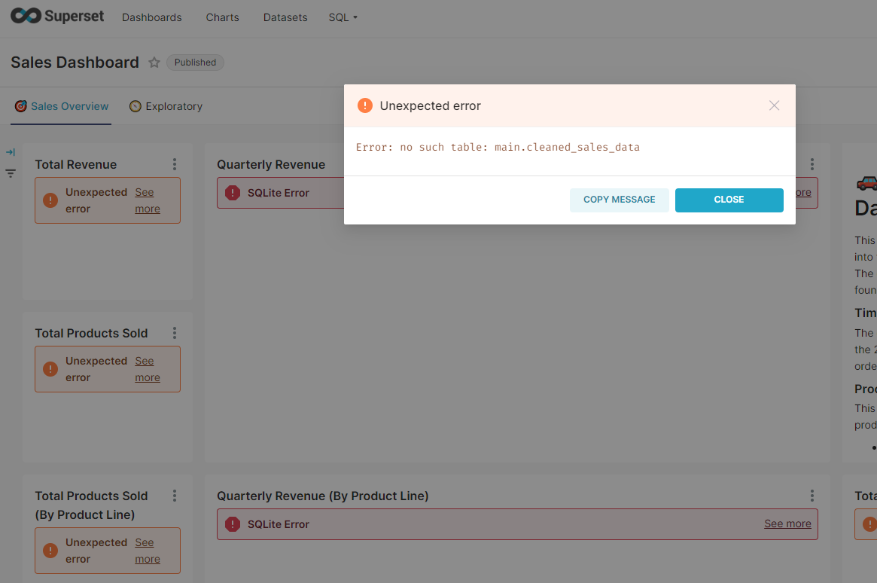The image size is (877, 583).
Task: Click the error icon in the Unexpected error dialog
Action: pyautogui.click(x=365, y=105)
